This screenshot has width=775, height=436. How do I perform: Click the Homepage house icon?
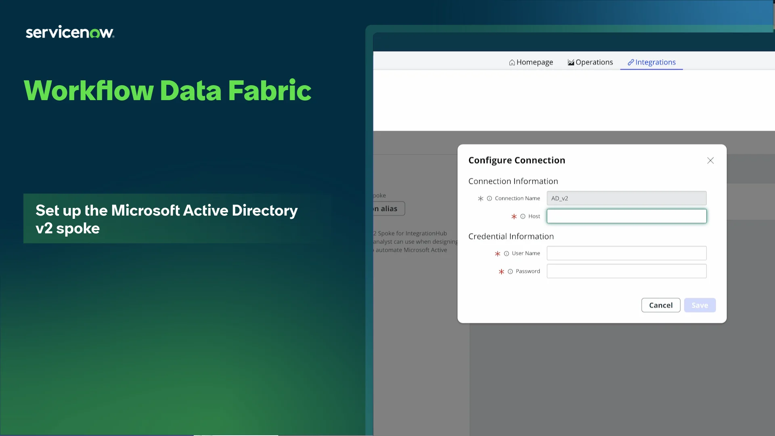click(512, 63)
